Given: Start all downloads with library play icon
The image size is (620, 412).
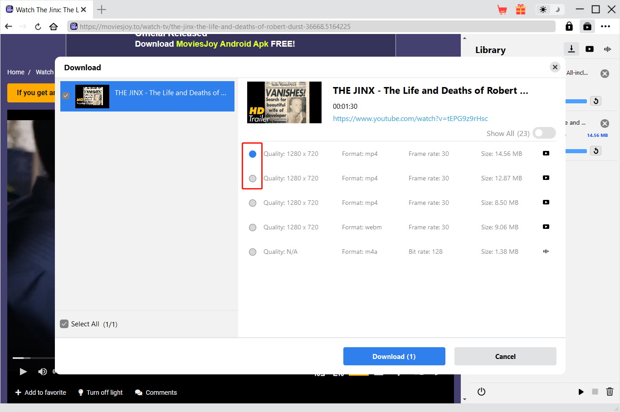Looking at the screenshot, I should (x=581, y=392).
